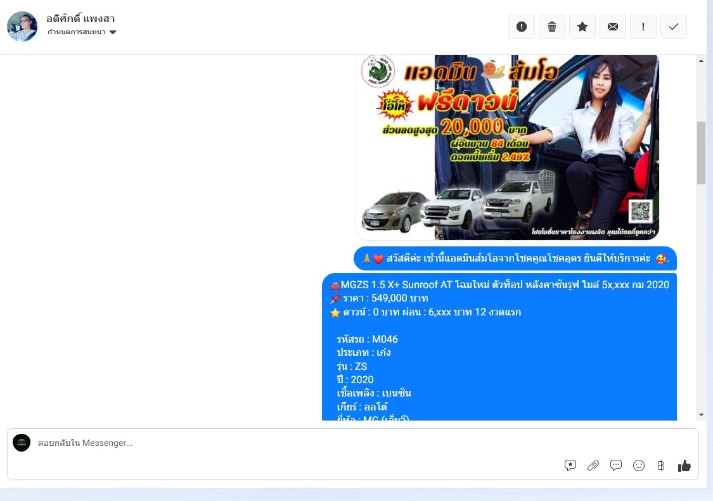
Task: Click the รุ่น : ZS line
Action: pos(352,366)
